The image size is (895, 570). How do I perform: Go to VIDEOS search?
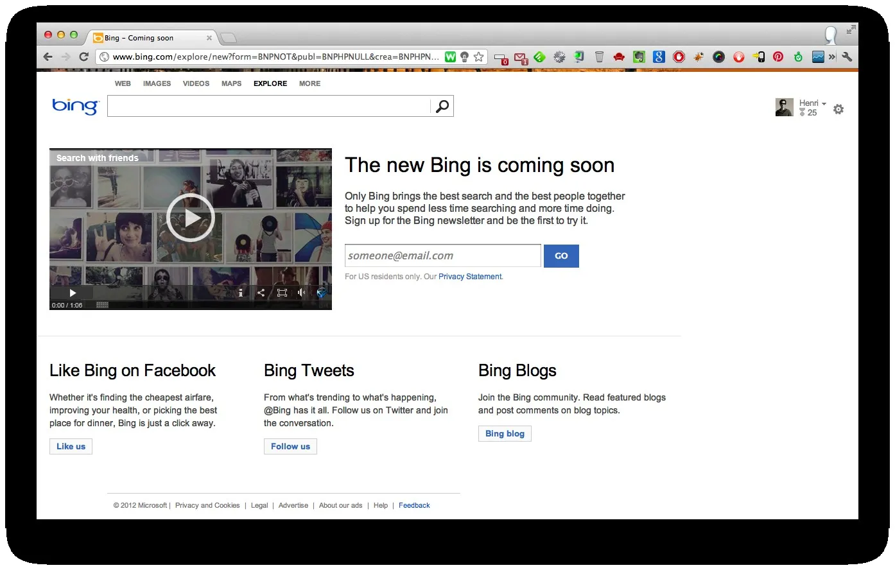(196, 83)
